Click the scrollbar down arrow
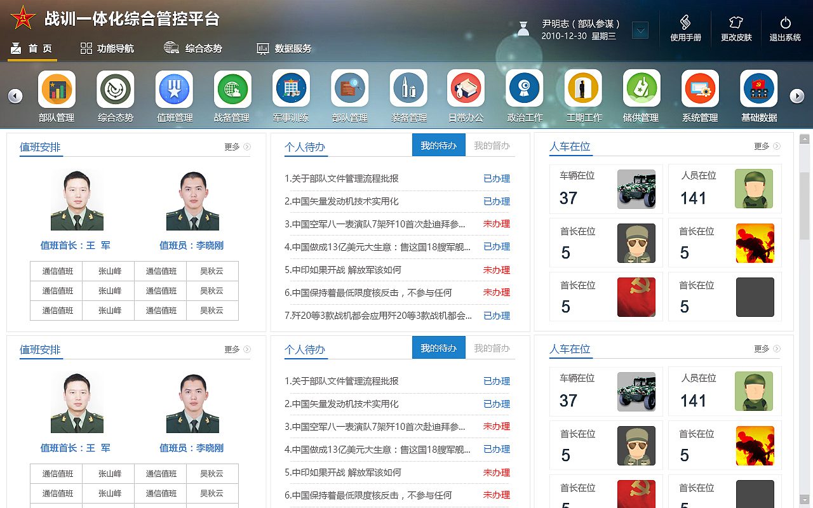 (x=805, y=499)
